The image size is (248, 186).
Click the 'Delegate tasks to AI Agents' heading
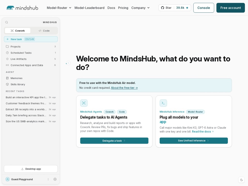coord(104,117)
